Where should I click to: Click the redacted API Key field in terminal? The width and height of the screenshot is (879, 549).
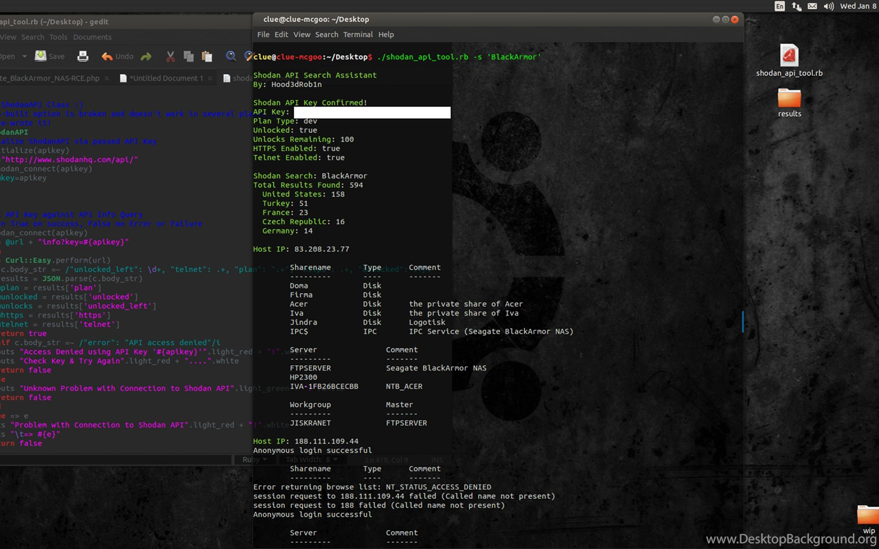372,112
